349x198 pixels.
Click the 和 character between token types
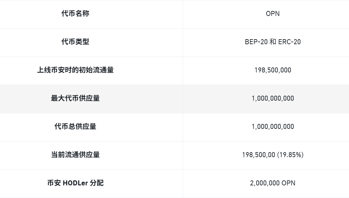tap(272, 42)
